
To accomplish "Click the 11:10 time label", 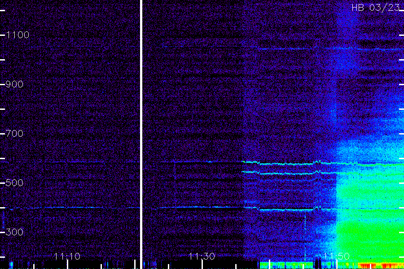I will (x=67, y=256).
